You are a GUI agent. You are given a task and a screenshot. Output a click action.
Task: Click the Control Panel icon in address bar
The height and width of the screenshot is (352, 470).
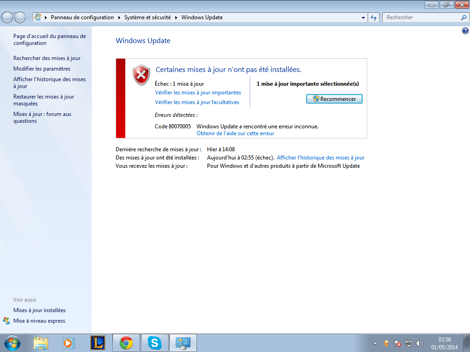pos(38,17)
